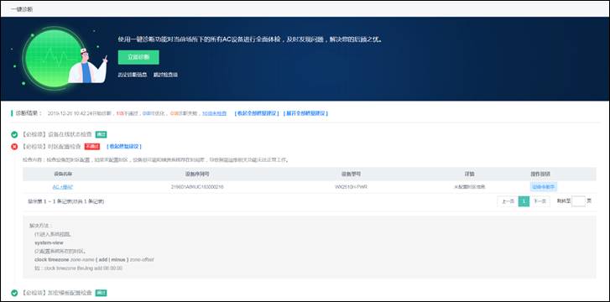Click the green 立即诊断 (diagnose now) button

[138, 57]
